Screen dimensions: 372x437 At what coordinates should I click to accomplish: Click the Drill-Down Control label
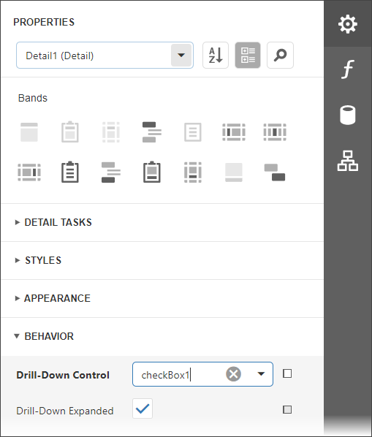(63, 375)
